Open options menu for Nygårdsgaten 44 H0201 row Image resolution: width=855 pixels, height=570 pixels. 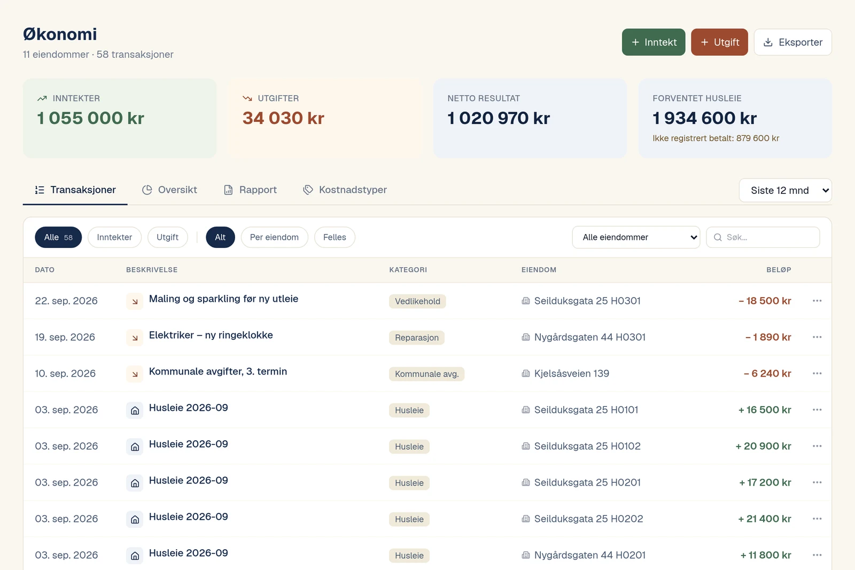tap(817, 555)
